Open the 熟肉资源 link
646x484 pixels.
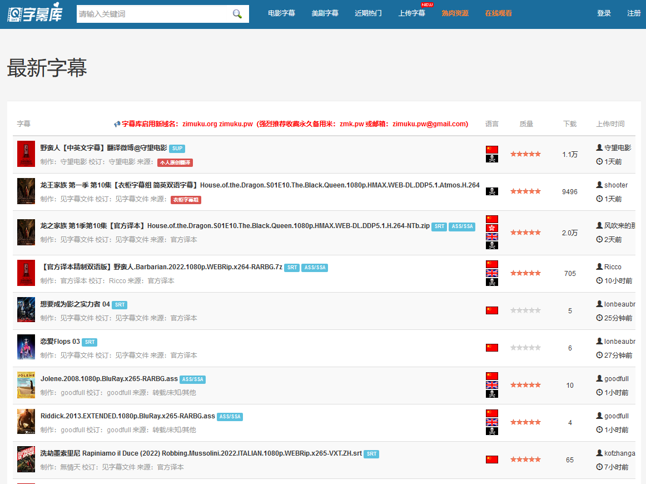pos(455,13)
